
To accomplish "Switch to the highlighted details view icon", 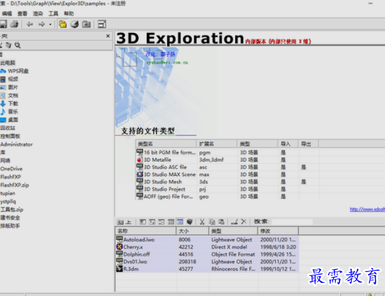I will point(180,222).
